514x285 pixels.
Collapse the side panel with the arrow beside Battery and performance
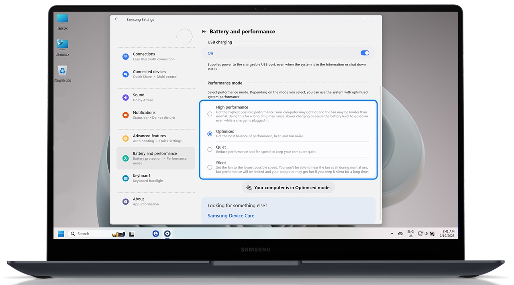coord(204,31)
